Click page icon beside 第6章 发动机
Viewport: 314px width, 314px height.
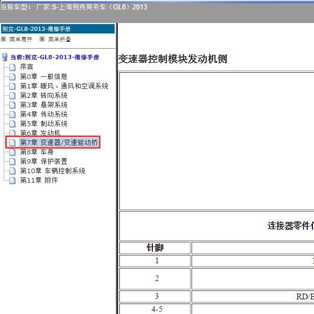[x=13, y=133]
